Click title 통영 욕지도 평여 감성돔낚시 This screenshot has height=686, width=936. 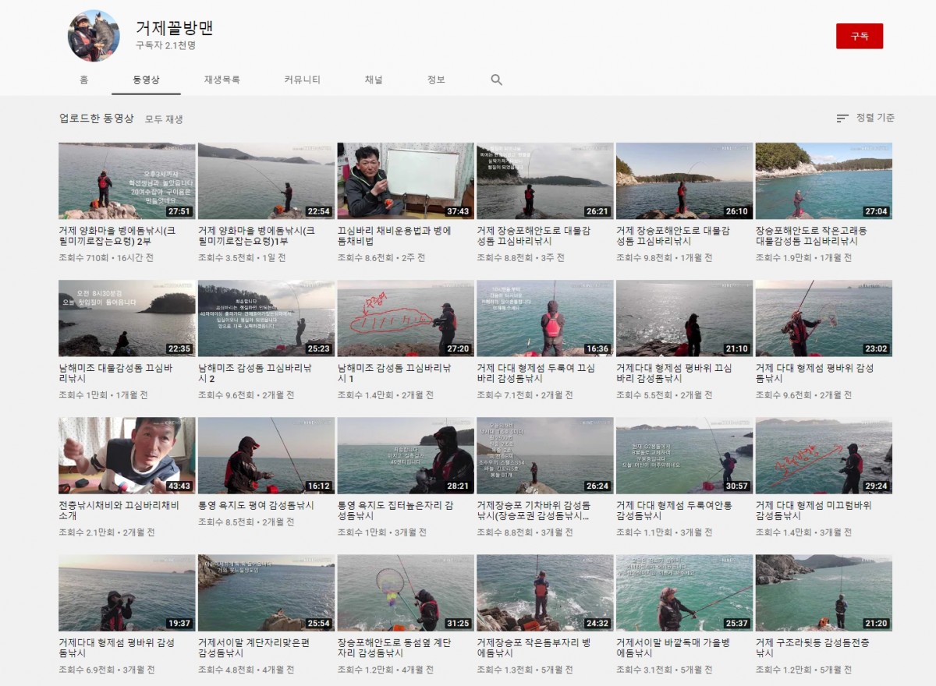[x=256, y=505]
